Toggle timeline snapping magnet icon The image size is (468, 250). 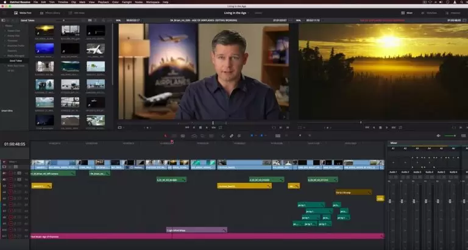pyautogui.click(x=224, y=135)
